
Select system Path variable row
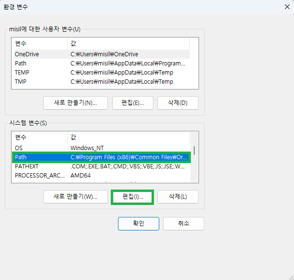(101, 157)
